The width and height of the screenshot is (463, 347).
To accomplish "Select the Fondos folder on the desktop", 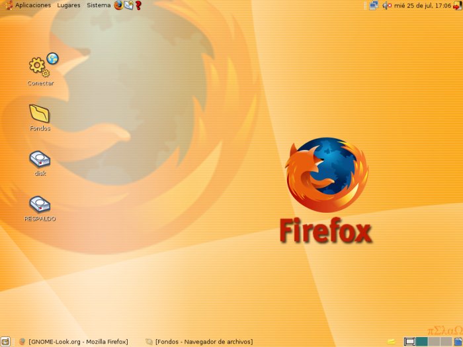I will click(40, 118).
